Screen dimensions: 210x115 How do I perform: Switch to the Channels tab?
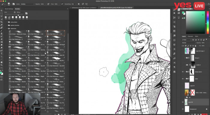(190, 36)
